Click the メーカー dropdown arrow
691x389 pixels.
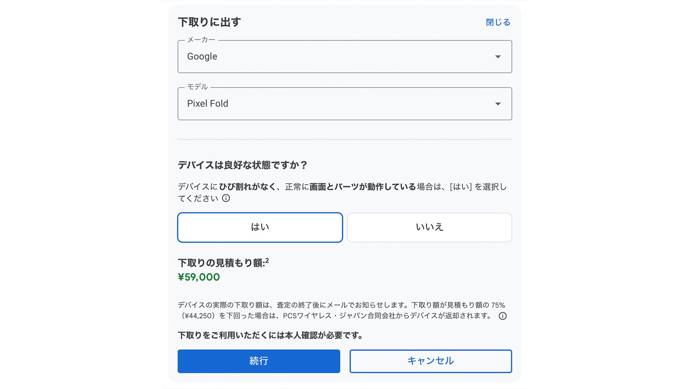[x=498, y=57]
